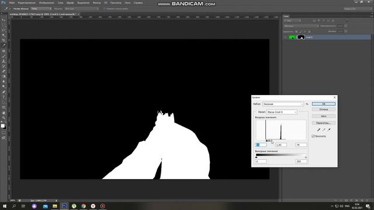Toggle lock position icon
Screen dimensions: 374x210
(305, 32)
